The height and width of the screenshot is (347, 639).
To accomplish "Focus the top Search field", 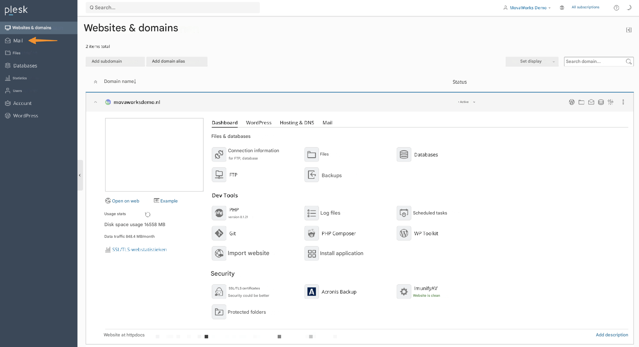I will click(x=173, y=8).
